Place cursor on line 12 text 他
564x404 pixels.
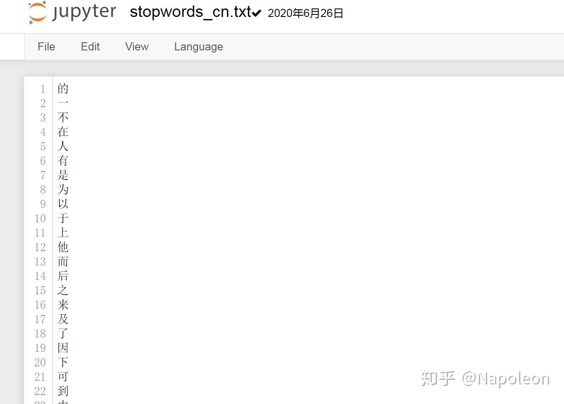[x=63, y=247]
